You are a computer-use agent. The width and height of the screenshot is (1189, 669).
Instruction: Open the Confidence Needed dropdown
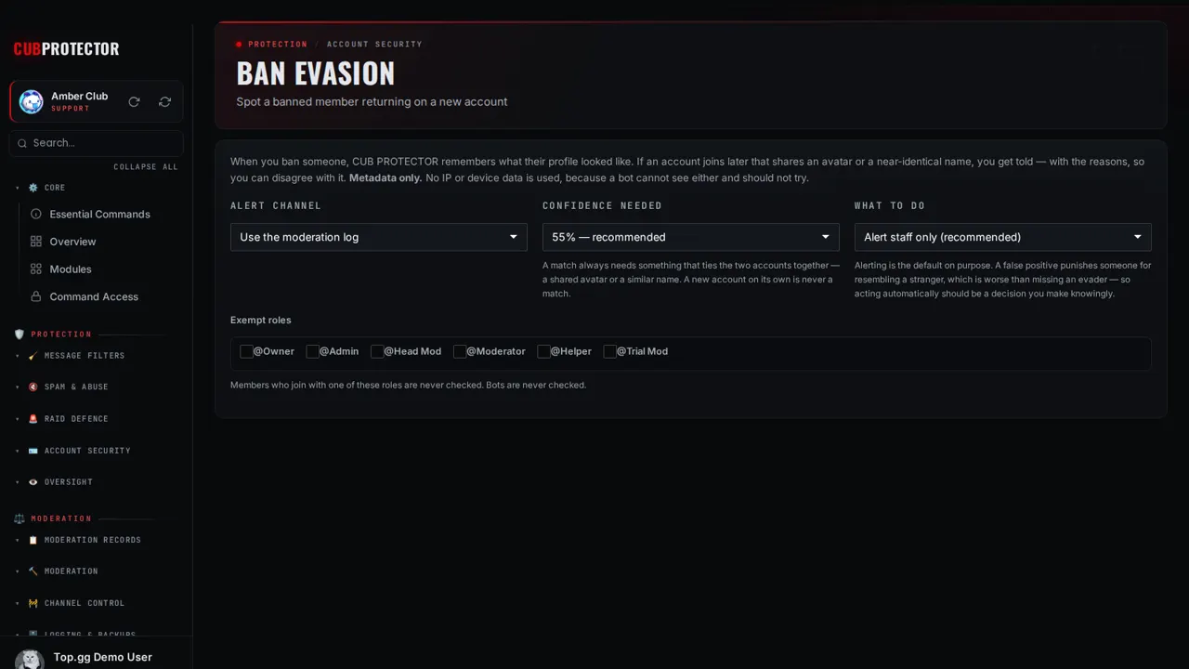pyautogui.click(x=691, y=237)
